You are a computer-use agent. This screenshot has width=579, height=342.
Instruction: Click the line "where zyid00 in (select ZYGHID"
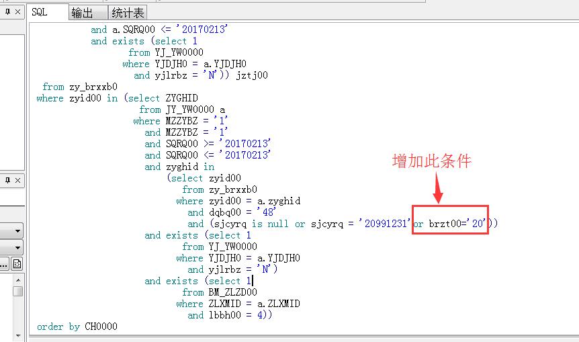[118, 98]
